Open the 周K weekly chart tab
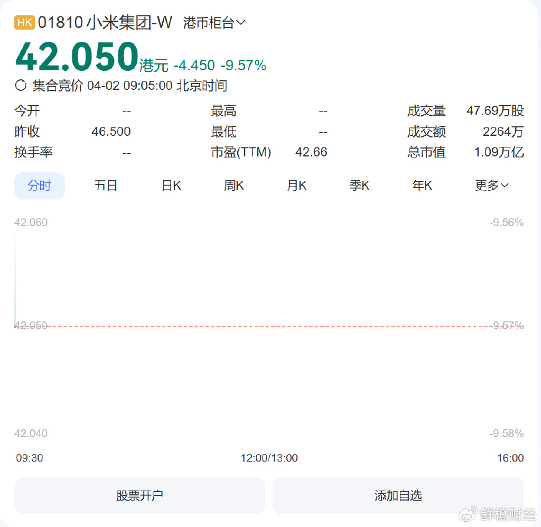The width and height of the screenshot is (541, 527). pyautogui.click(x=234, y=186)
